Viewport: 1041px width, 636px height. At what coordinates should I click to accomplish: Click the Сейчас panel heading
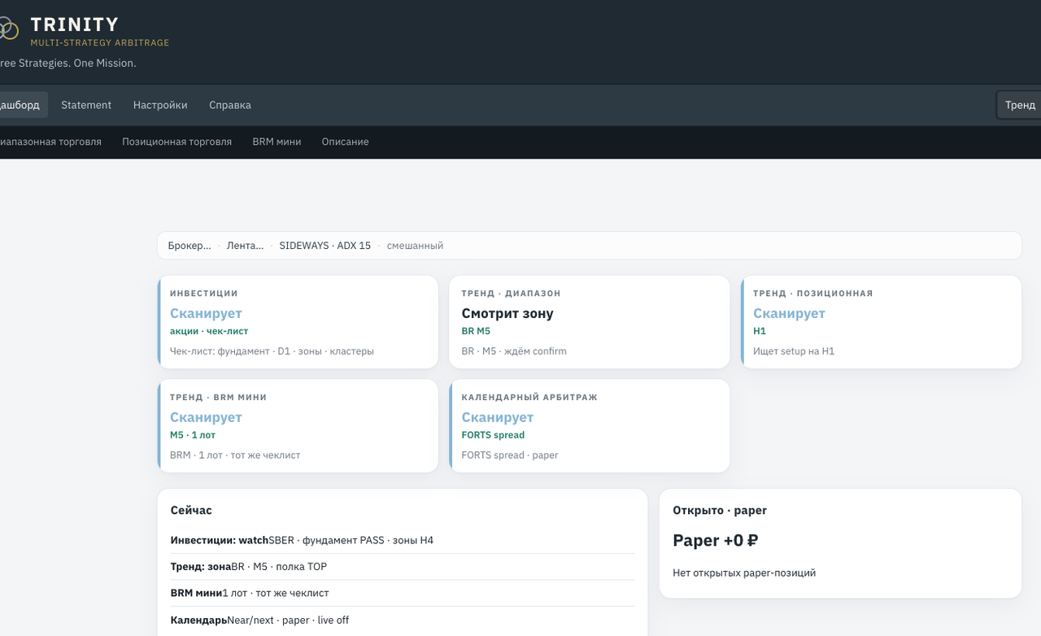click(x=191, y=511)
